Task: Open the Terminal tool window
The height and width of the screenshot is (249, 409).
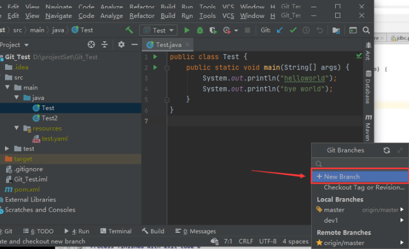Action: (x=116, y=231)
